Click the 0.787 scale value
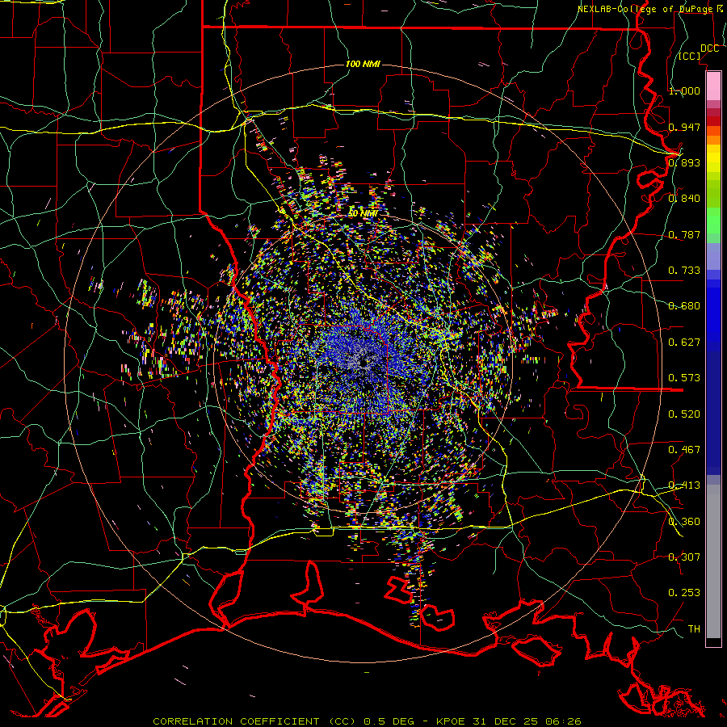The width and height of the screenshot is (727, 727). click(x=684, y=234)
